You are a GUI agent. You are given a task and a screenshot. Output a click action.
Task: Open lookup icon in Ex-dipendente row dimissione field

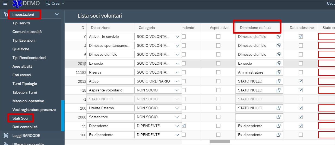point(278,135)
